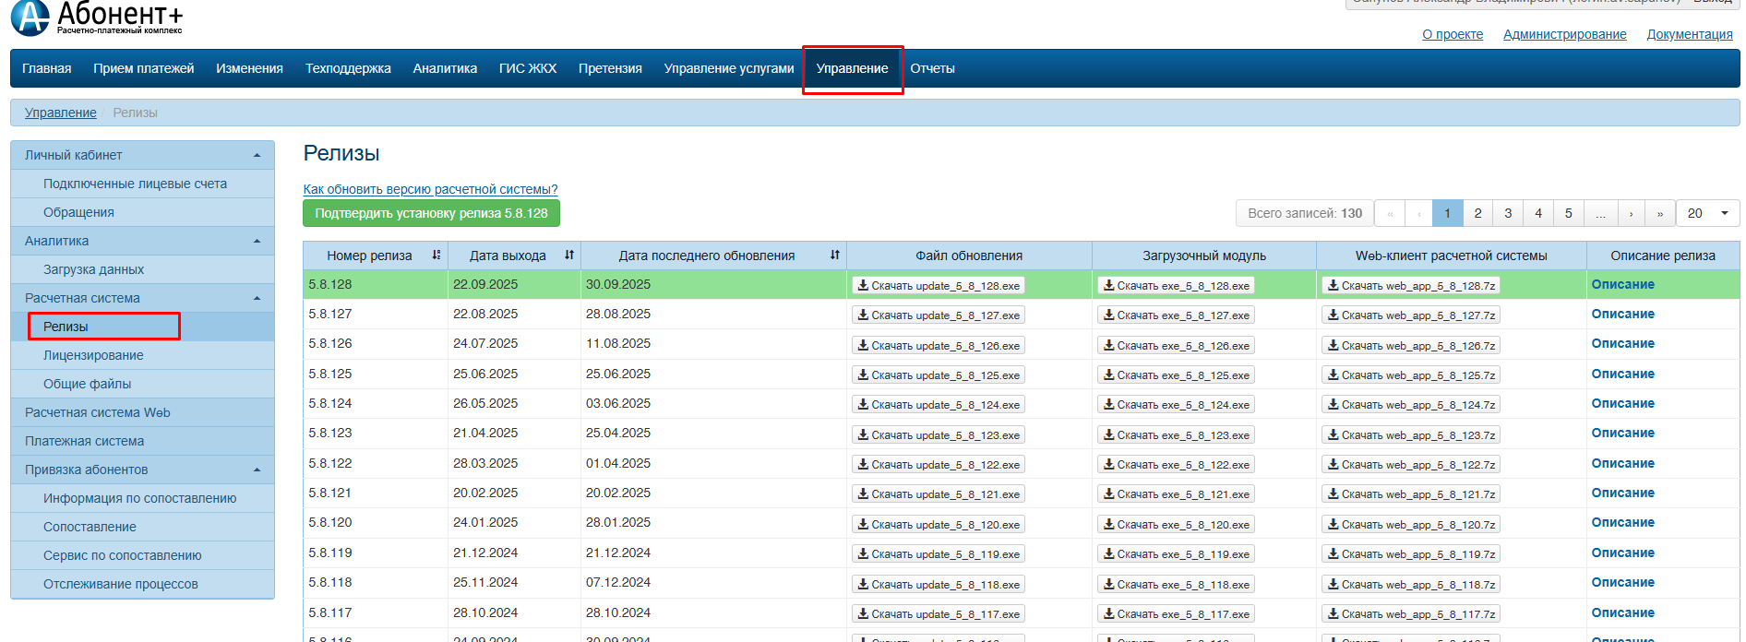Open the Отчеты menu item
This screenshot has height=642, width=1746.
932,69
